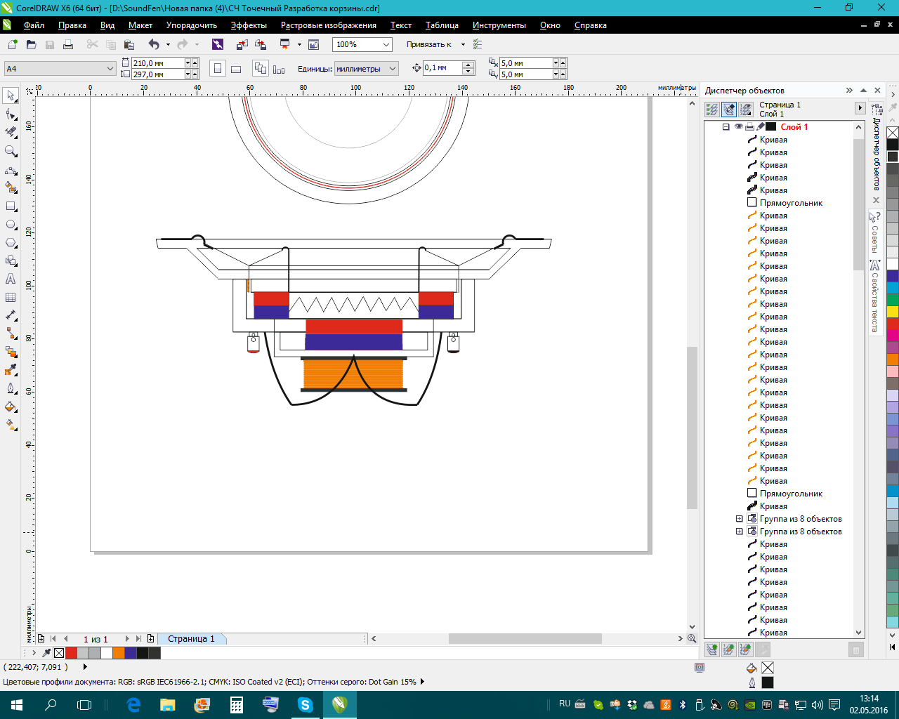
Task: Toggle visibility eye of Слой 1
Action: pos(738,127)
